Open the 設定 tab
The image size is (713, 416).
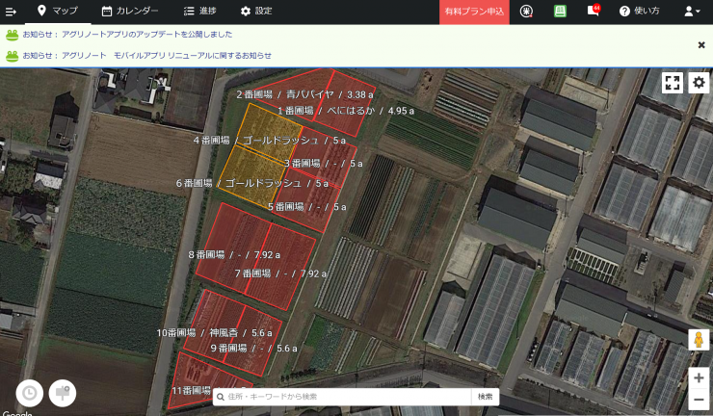coord(256,11)
